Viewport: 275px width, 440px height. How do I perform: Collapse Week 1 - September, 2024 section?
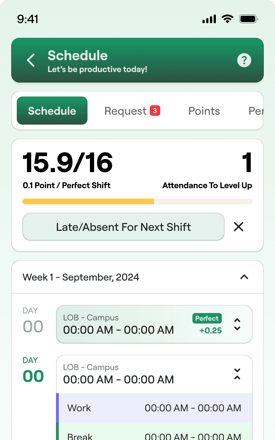pyautogui.click(x=244, y=277)
